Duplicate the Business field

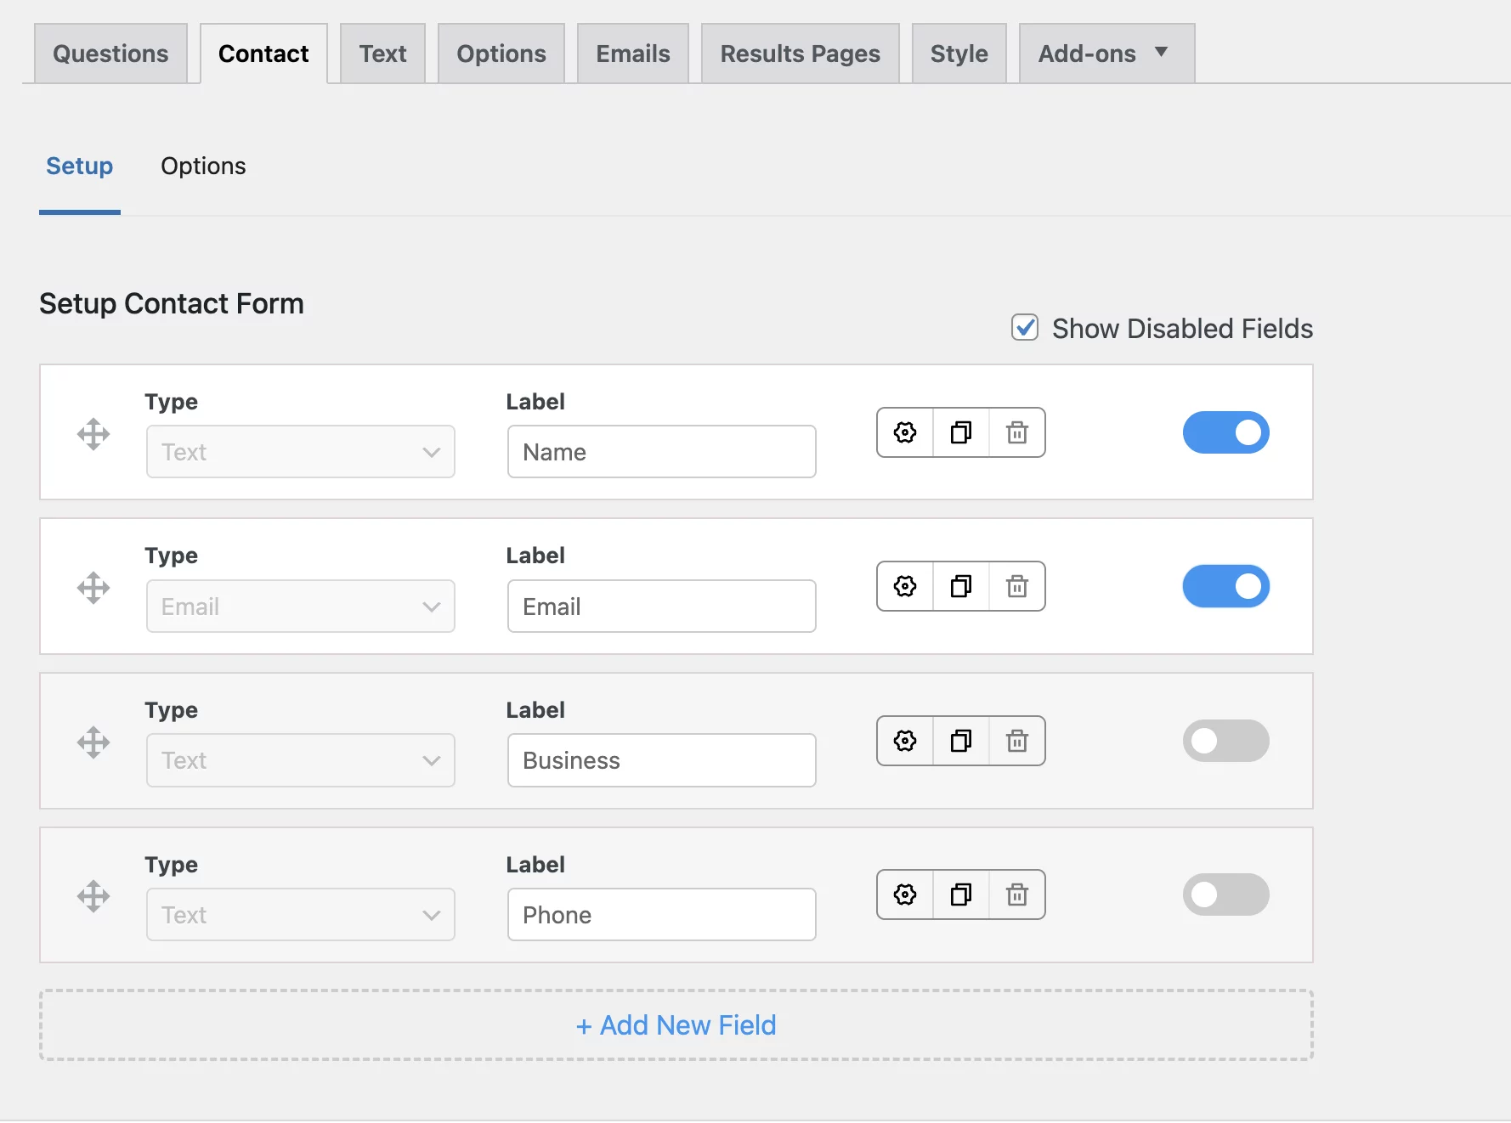coord(961,742)
